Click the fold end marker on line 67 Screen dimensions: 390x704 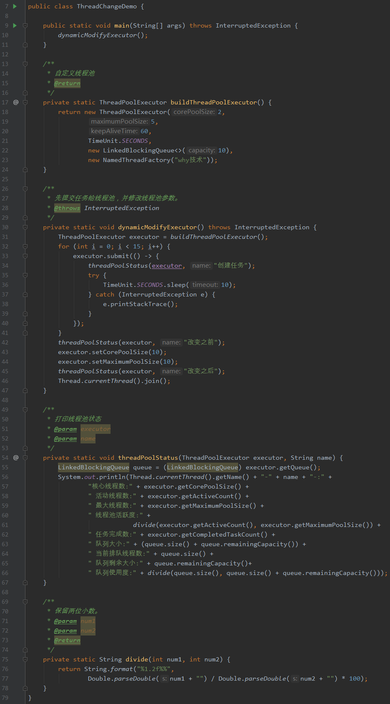coord(25,582)
